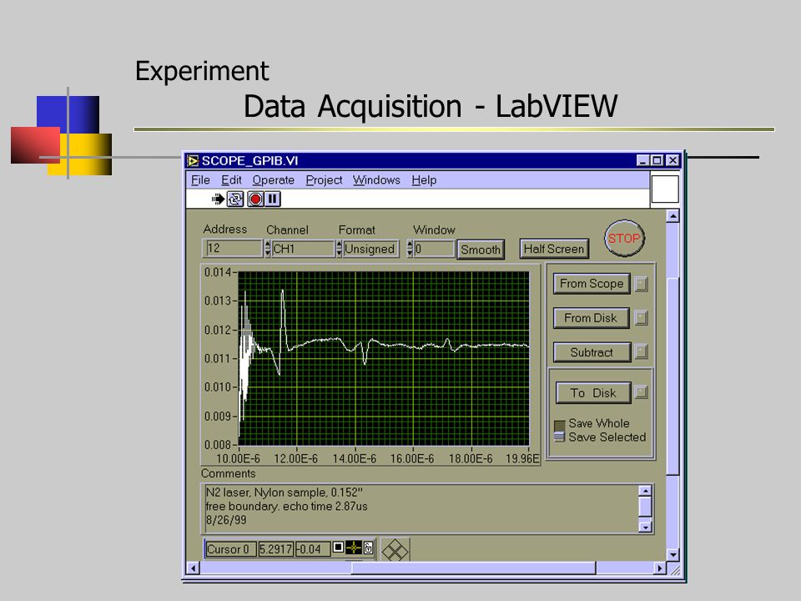Image resolution: width=801 pixels, height=601 pixels.
Task: Click the waveform graph plot area
Action: coord(384,358)
